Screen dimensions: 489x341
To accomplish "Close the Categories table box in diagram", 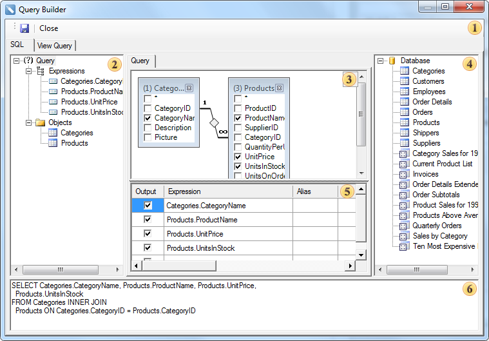I will pyautogui.click(x=189, y=88).
